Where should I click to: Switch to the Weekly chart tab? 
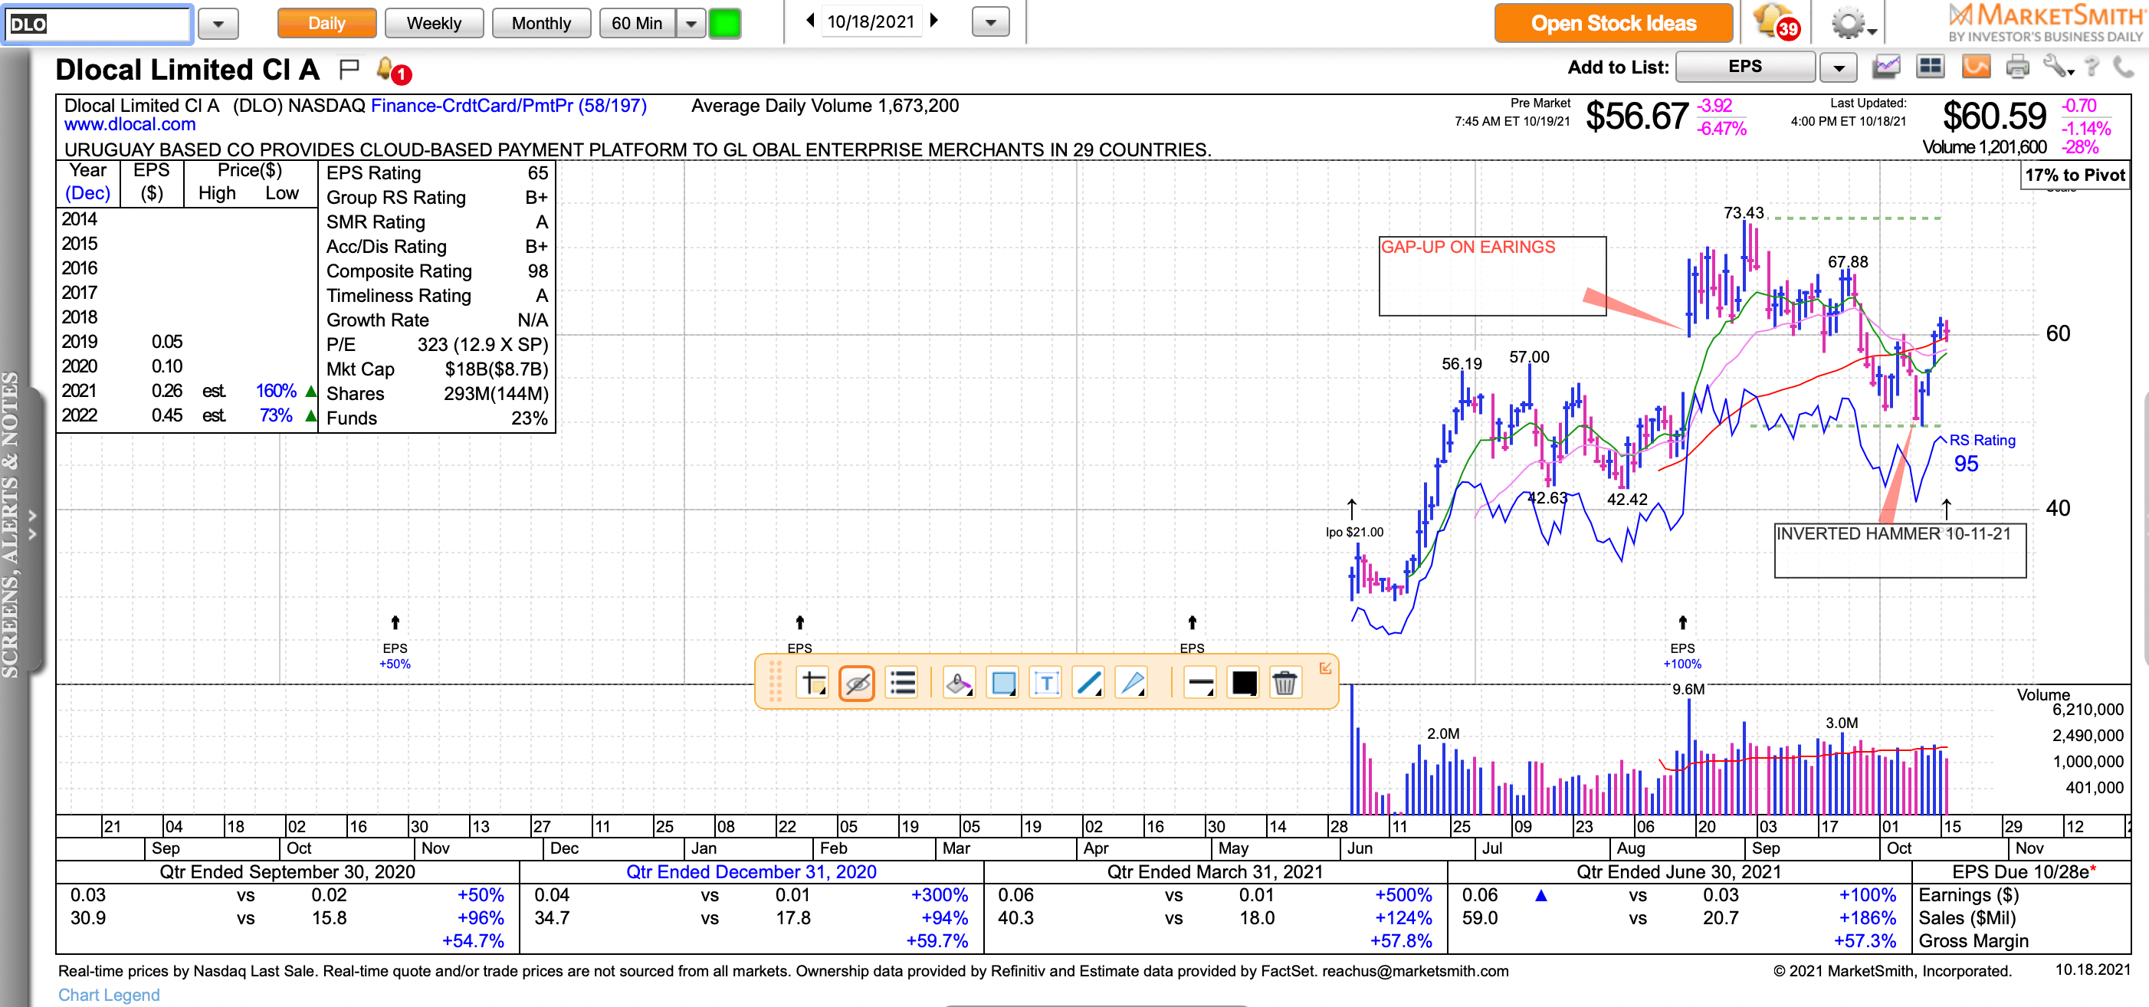tap(434, 23)
